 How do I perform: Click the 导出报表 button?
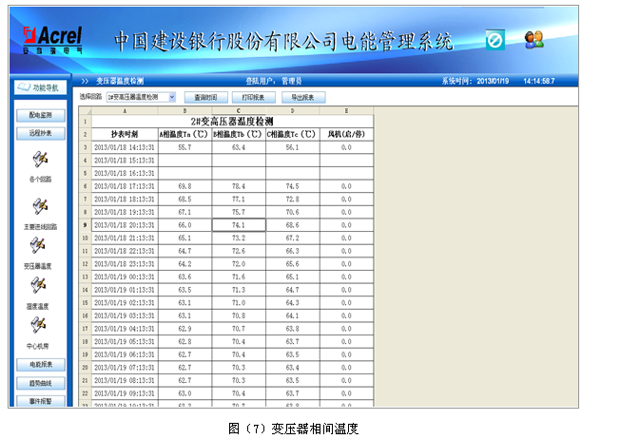303,97
